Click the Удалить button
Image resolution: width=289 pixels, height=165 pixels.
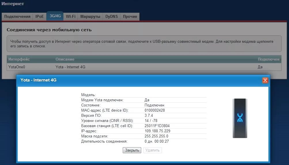(152, 150)
